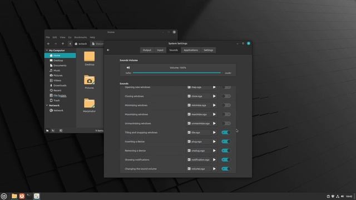Switch to the Applications tab

(191, 50)
